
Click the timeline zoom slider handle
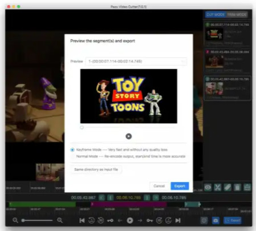tap(23, 221)
